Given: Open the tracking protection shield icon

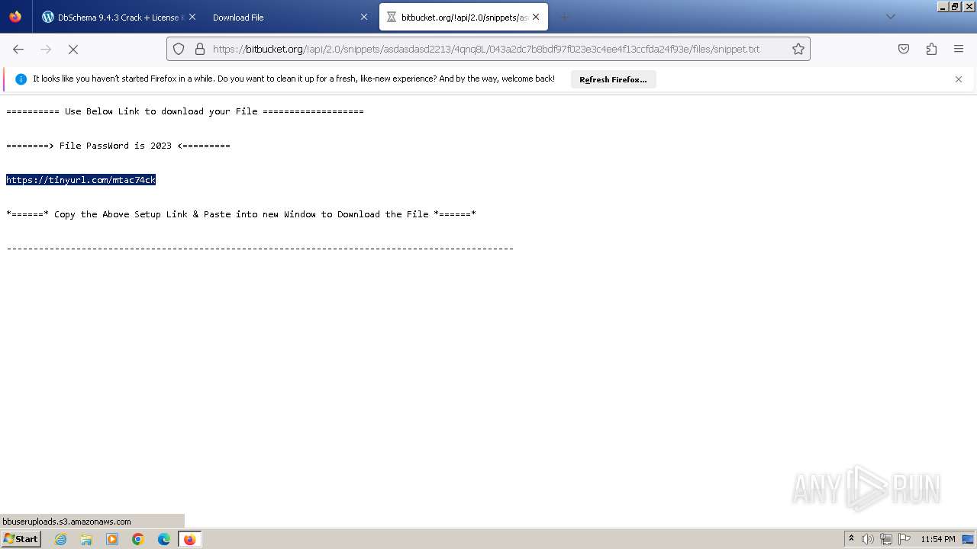Looking at the screenshot, I should [179, 49].
